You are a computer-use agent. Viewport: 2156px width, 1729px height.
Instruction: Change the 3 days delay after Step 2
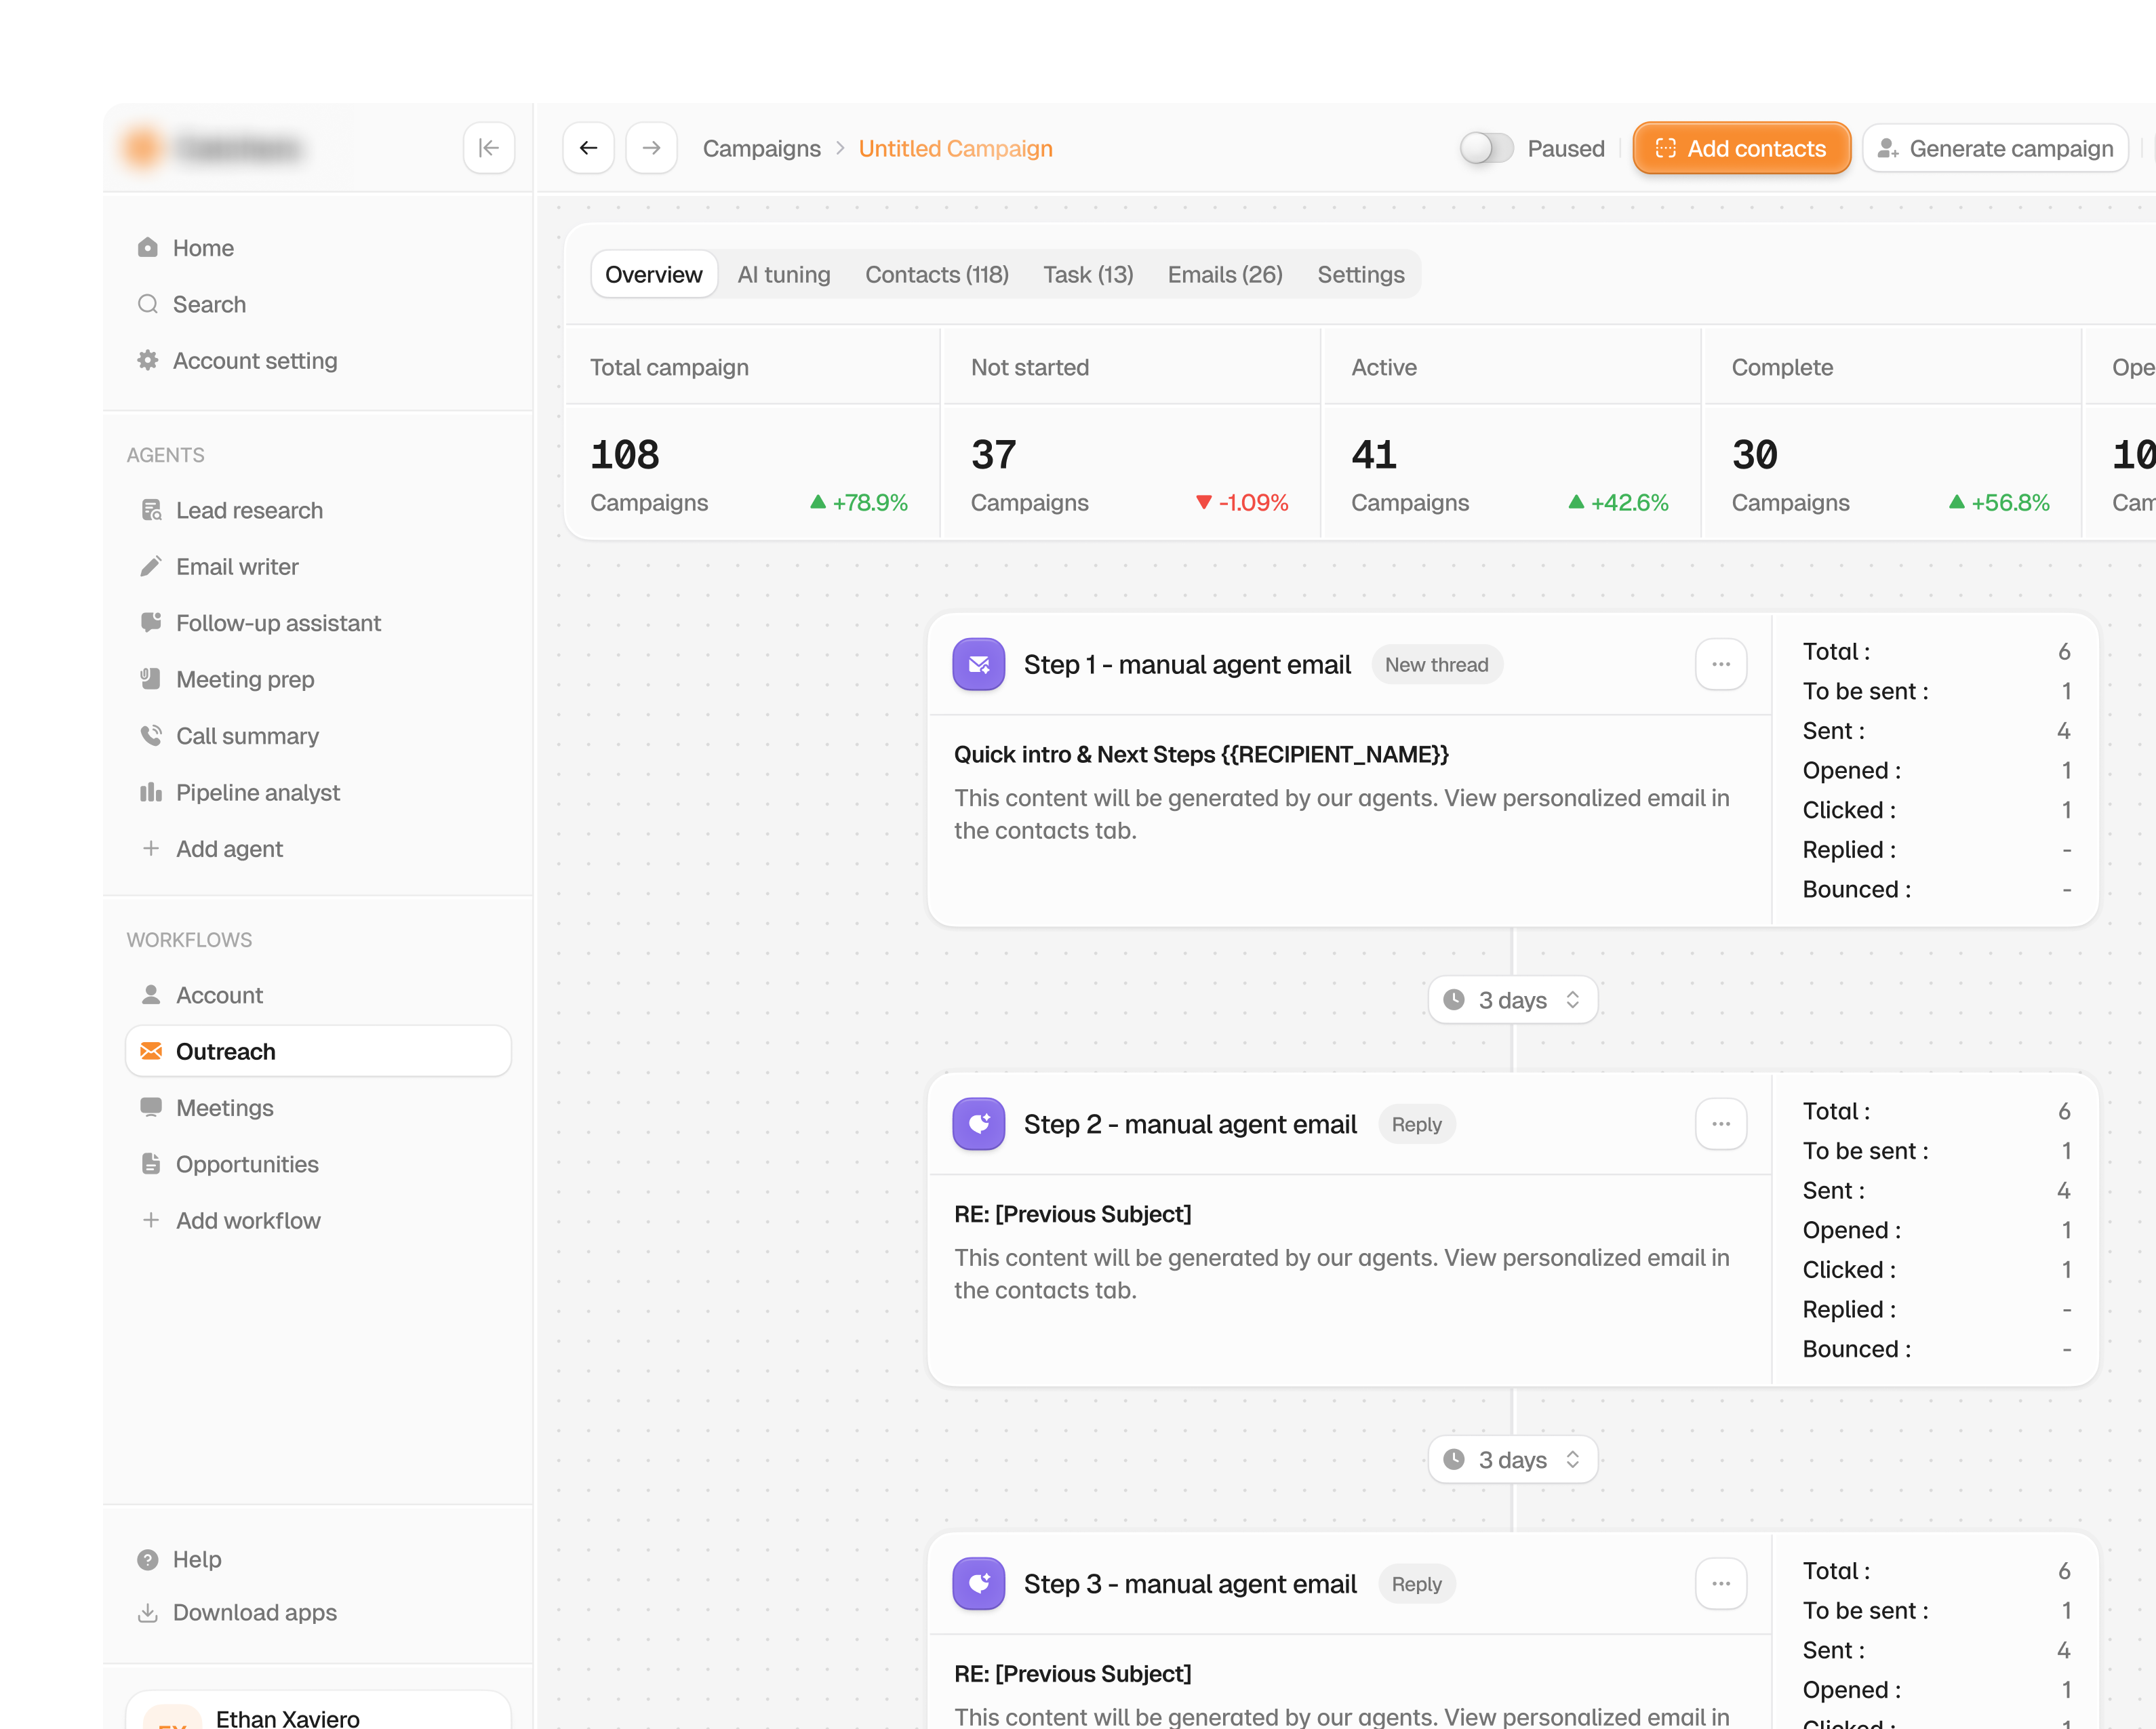coord(1512,1460)
